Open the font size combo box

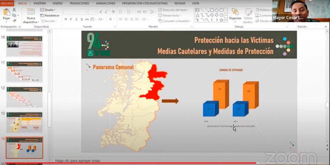pyautogui.click(x=93, y=12)
